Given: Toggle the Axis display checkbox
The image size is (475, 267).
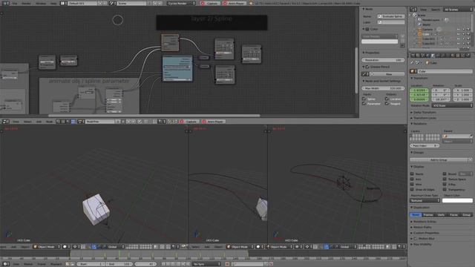Looking at the screenshot, I should pos(412,179).
